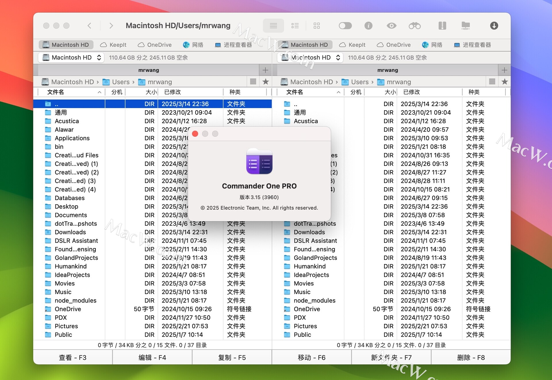Select Macintosh HD tab in left panel

pyautogui.click(x=66, y=45)
